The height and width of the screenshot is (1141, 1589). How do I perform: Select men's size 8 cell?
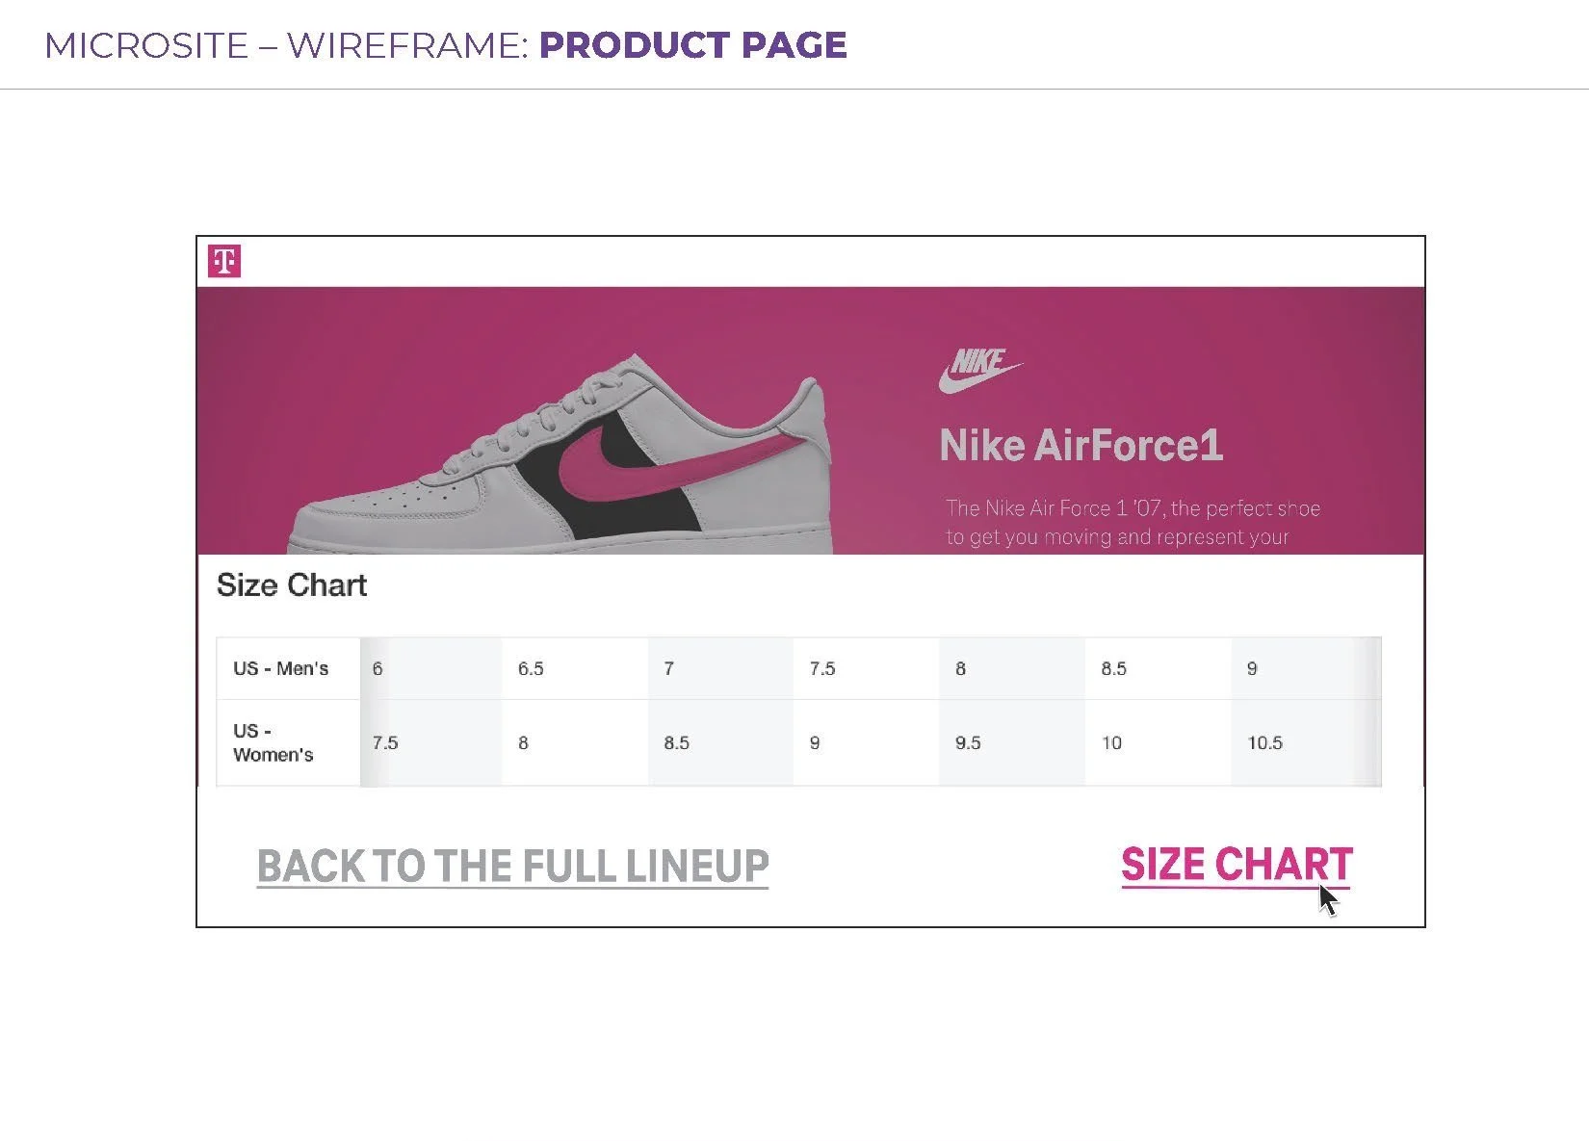[1011, 668]
